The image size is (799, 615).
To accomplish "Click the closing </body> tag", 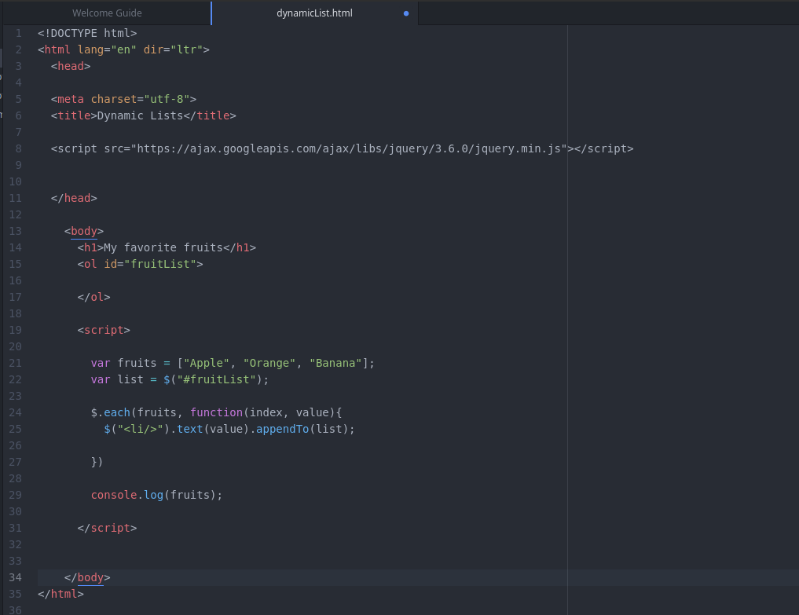I will point(87,578).
